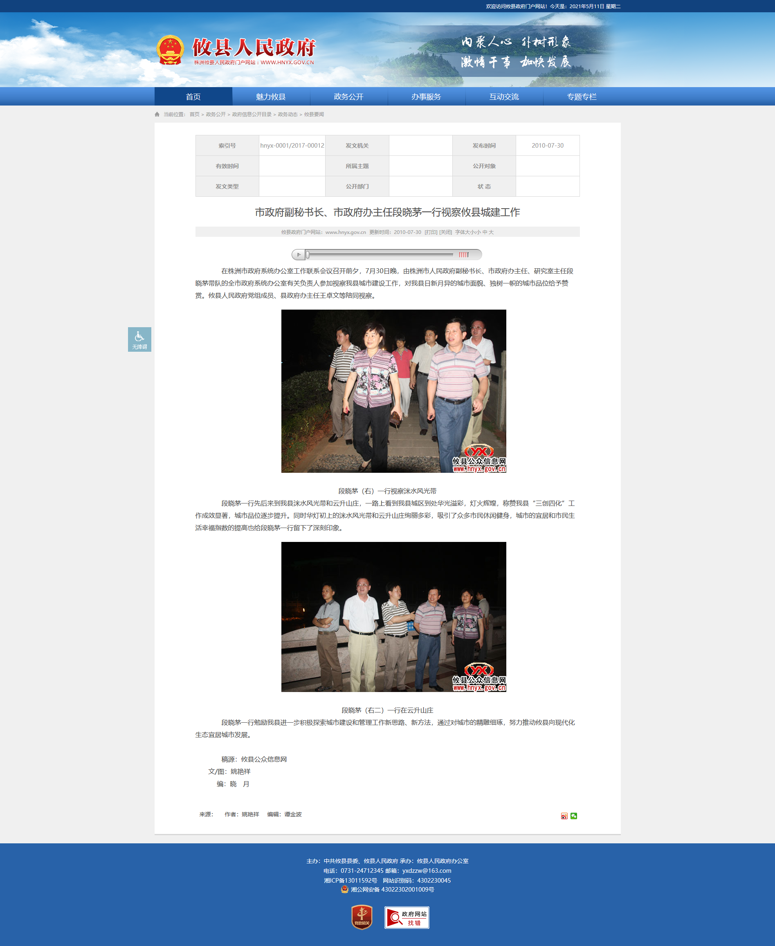The image size is (775, 946).
Task: Open the 政府网站找错 error report icon
Action: [x=407, y=917]
